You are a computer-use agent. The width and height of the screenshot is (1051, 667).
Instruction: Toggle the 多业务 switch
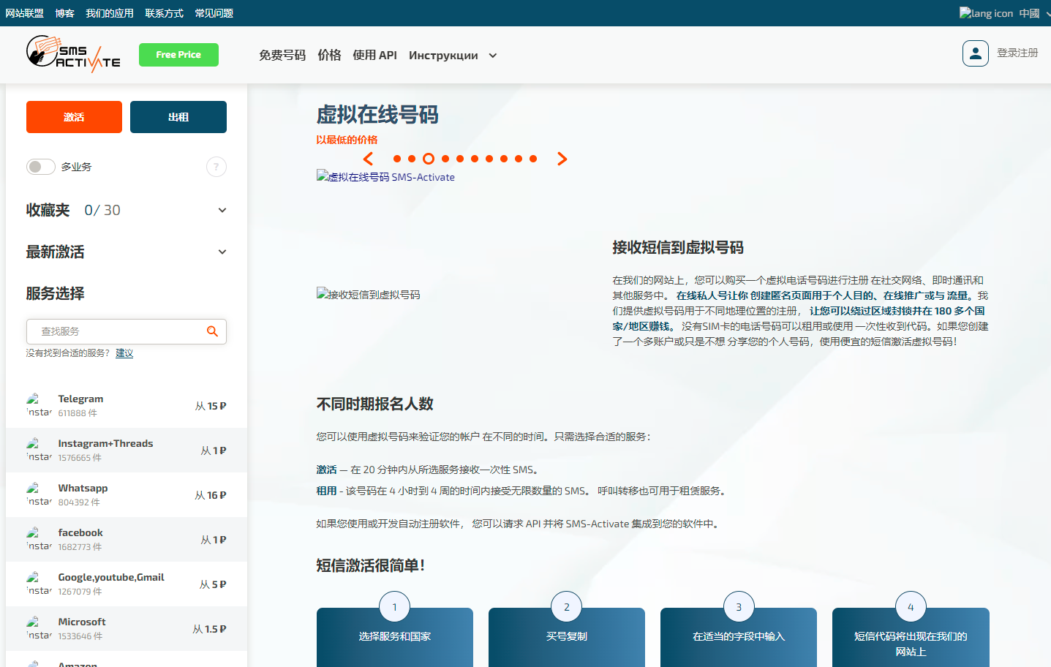click(41, 167)
